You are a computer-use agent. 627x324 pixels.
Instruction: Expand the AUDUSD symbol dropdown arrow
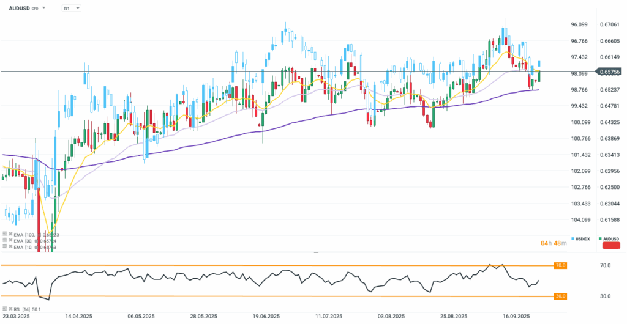pos(44,9)
